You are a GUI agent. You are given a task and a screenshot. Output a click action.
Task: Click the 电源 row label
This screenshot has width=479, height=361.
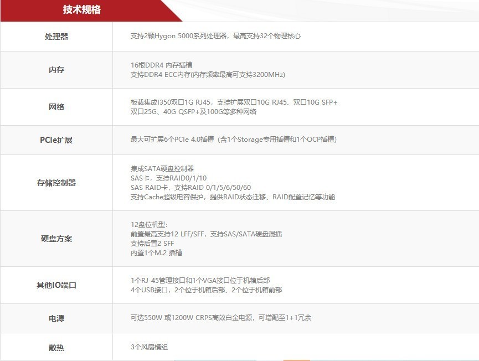click(x=56, y=318)
